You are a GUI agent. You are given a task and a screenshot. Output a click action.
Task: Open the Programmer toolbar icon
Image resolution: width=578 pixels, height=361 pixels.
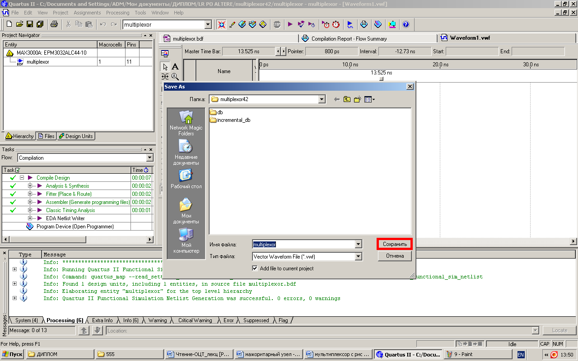coord(378,24)
